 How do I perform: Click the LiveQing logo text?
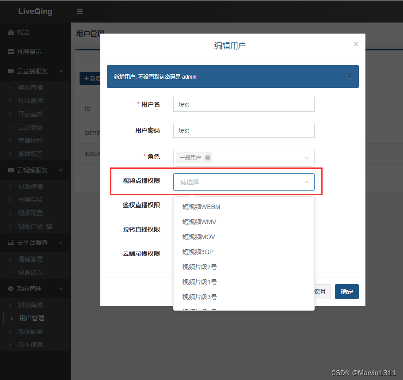pyautogui.click(x=35, y=11)
